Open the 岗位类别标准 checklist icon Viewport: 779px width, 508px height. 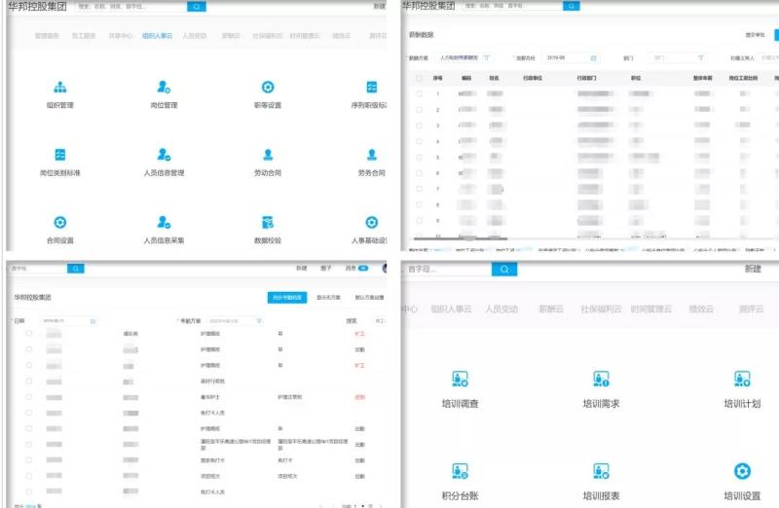(x=60, y=155)
